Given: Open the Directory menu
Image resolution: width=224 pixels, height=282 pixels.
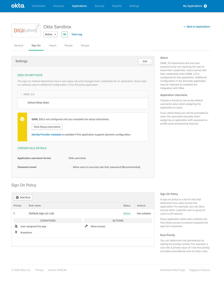Looking at the screenshot, I should coord(58,6).
